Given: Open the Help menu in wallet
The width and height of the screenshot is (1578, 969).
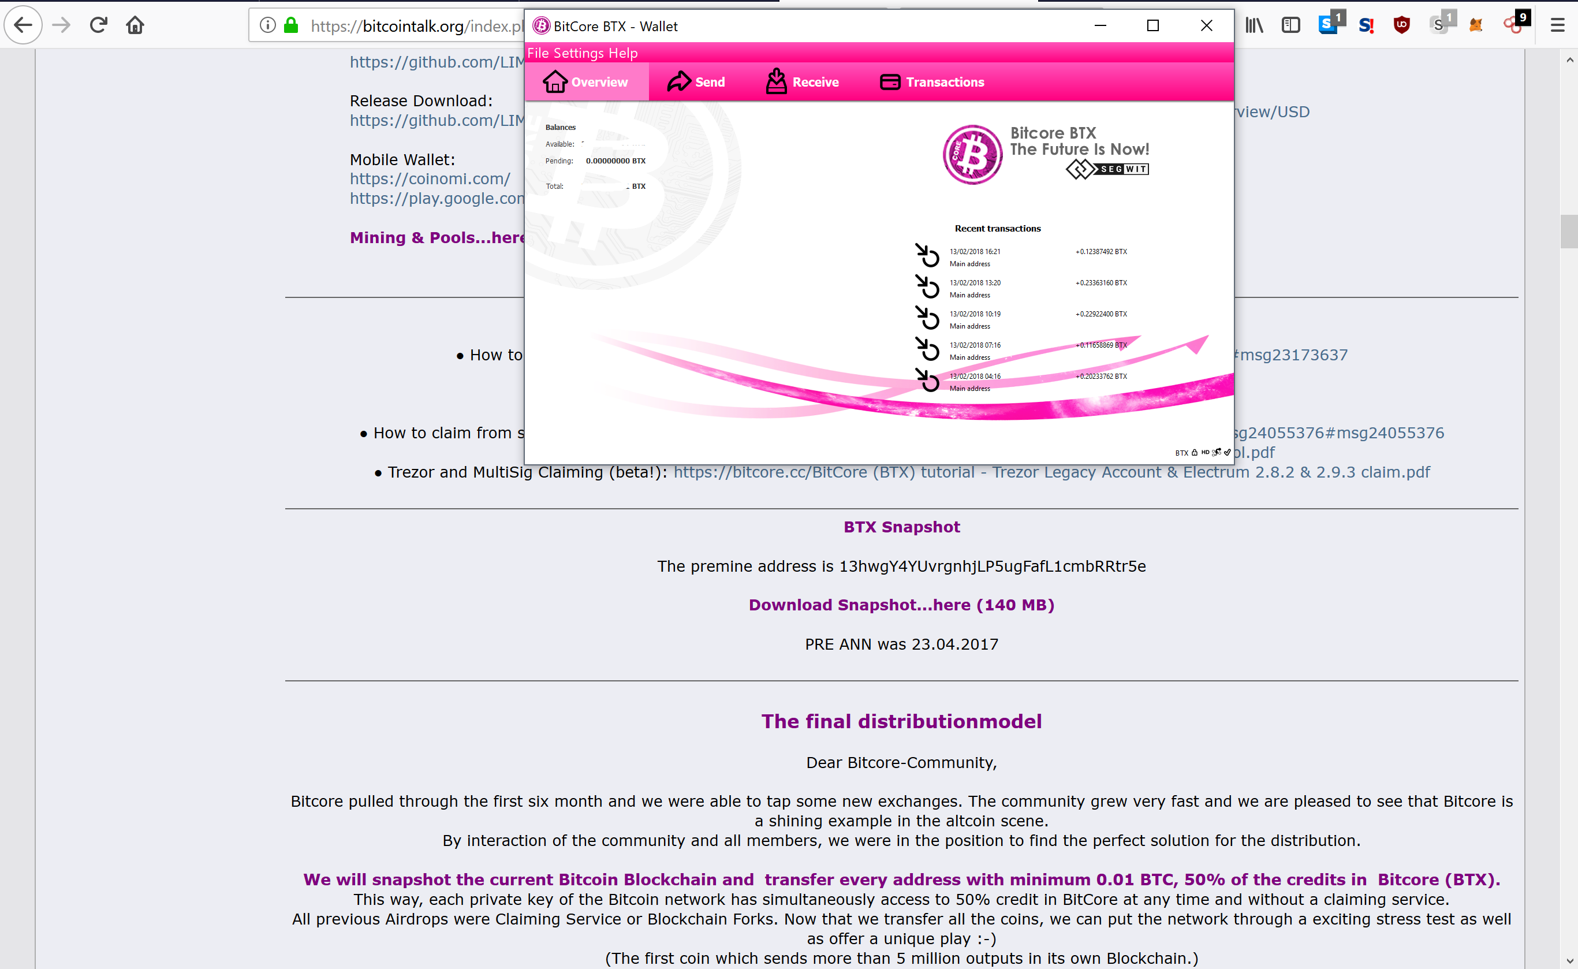Looking at the screenshot, I should [x=623, y=53].
